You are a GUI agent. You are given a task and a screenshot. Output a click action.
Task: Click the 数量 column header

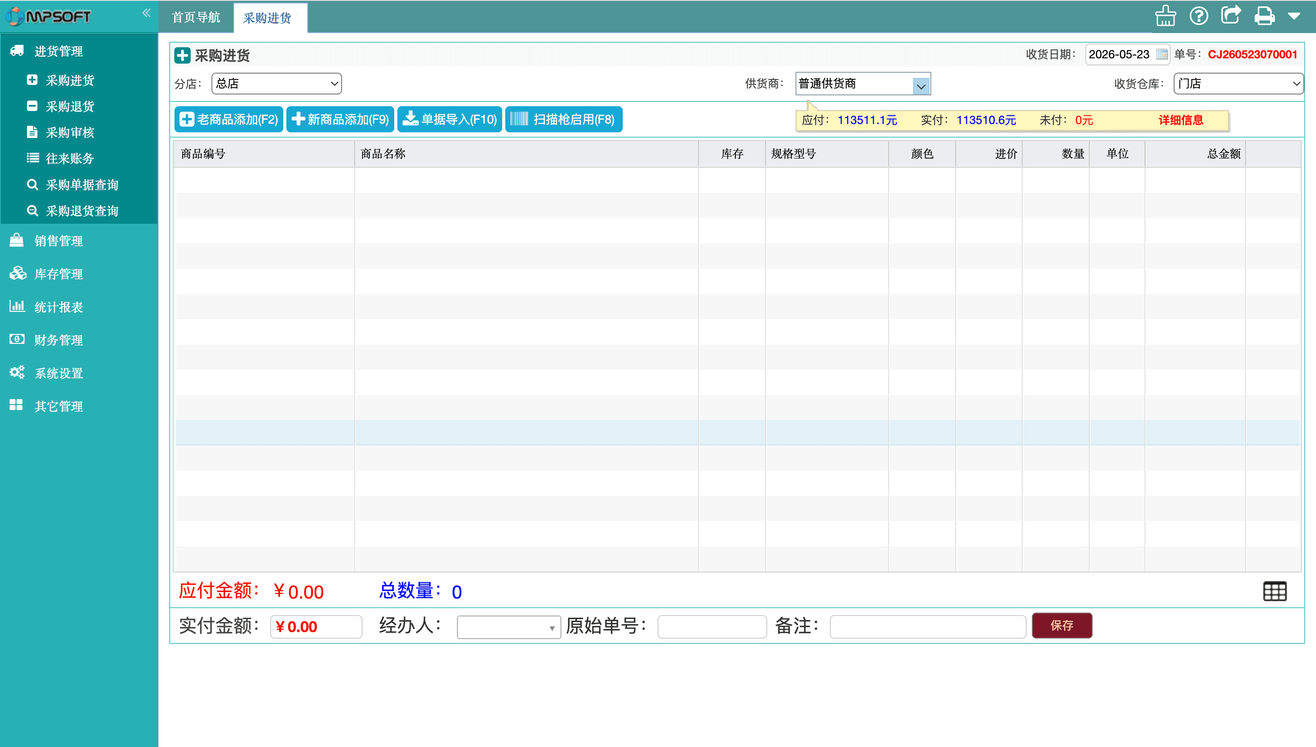click(1055, 154)
